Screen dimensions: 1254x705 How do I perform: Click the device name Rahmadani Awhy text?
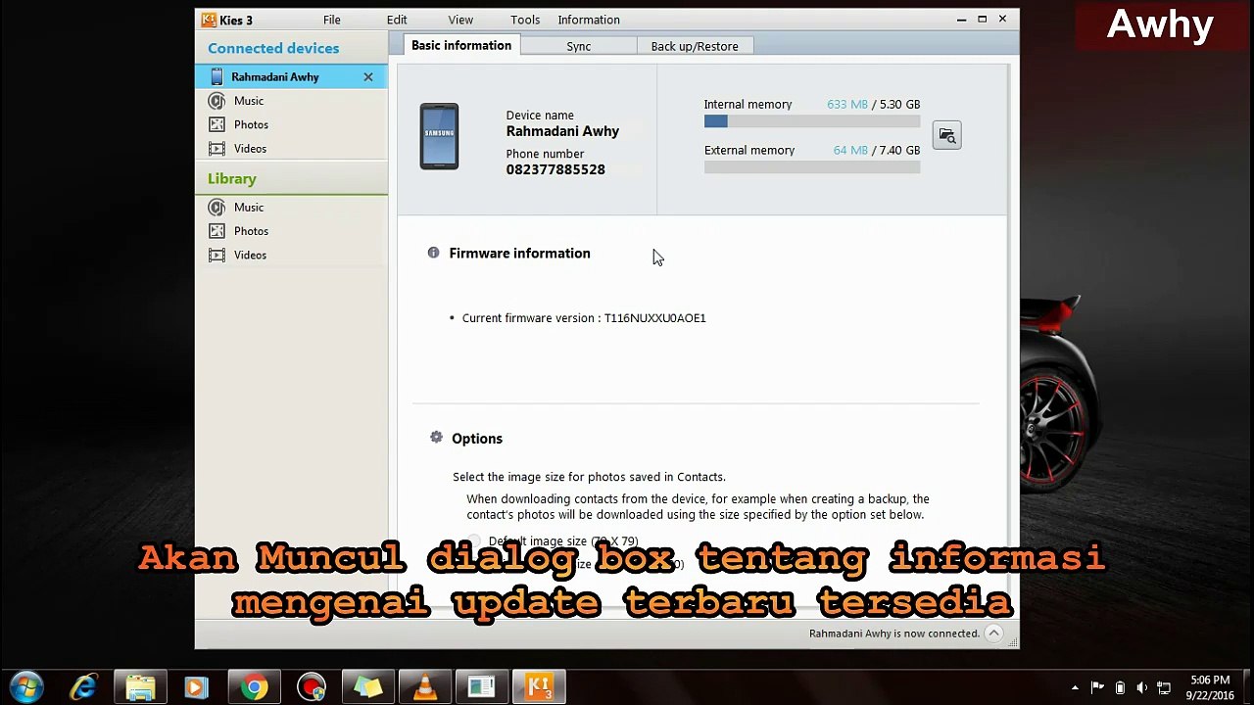[x=562, y=131]
